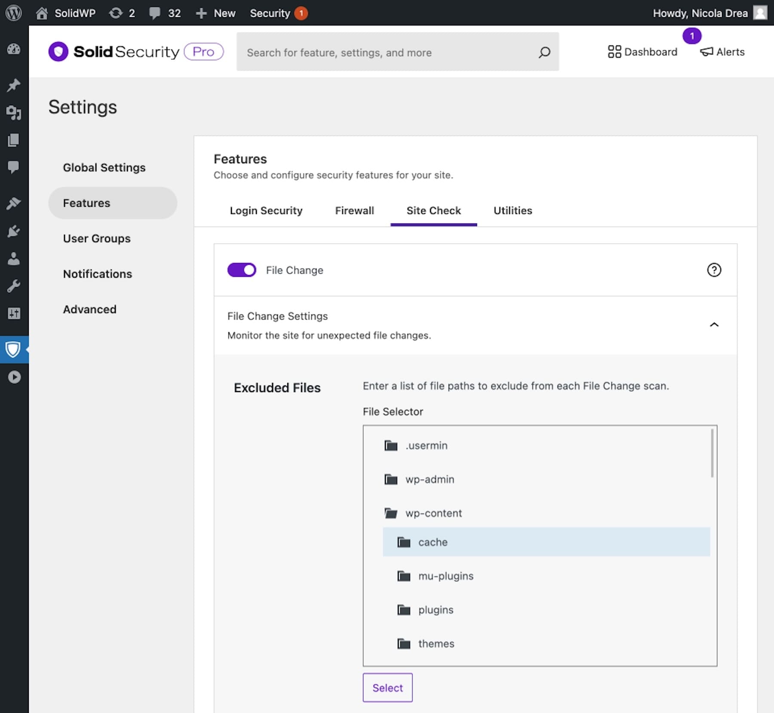The image size is (774, 713).
Task: Open the Security shield sidebar icon
Action: (14, 349)
